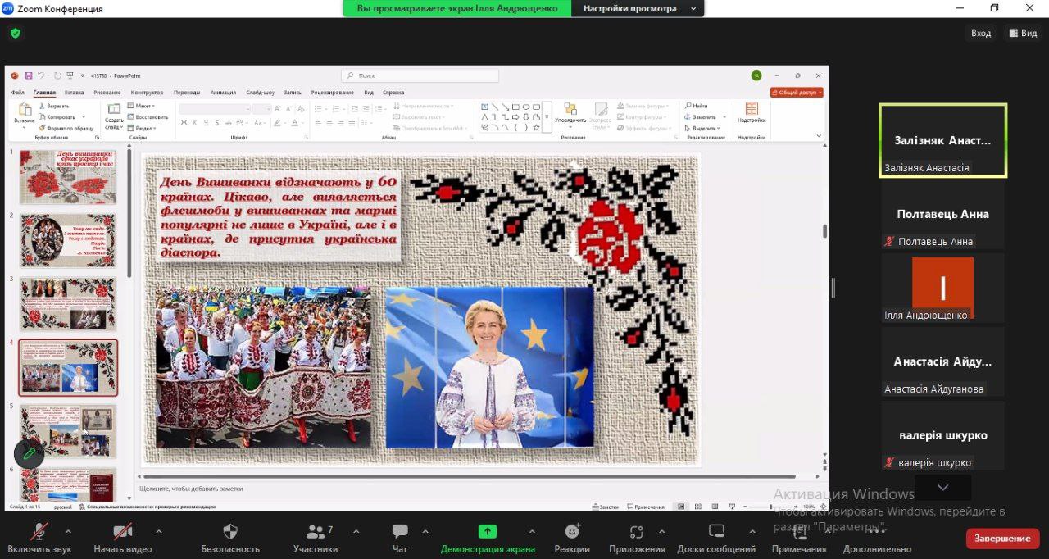The width and height of the screenshot is (1049, 559).
Task: Expand the video options arrow beside camera
Action: point(158,530)
